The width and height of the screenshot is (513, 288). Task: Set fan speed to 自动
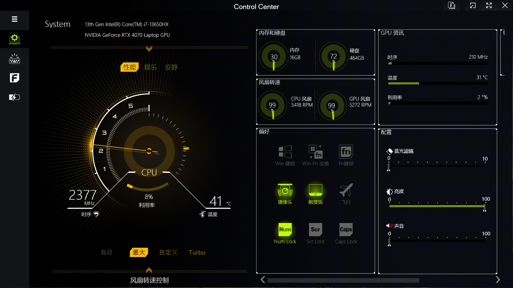point(107,252)
